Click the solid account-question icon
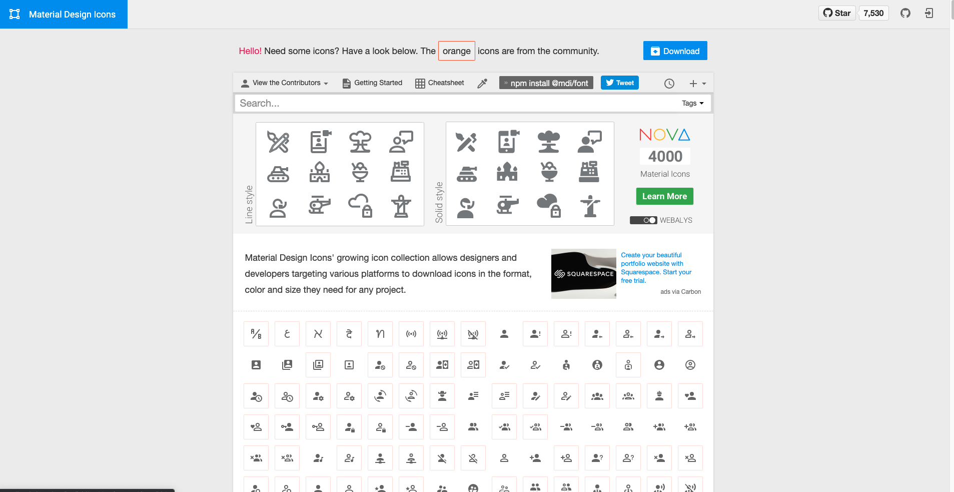Image resolution: width=954 pixels, height=492 pixels. (x=597, y=458)
